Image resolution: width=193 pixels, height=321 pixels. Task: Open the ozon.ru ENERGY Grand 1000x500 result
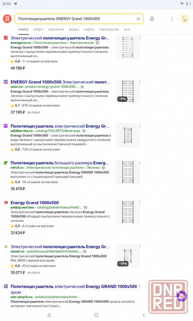[x=60, y=82]
